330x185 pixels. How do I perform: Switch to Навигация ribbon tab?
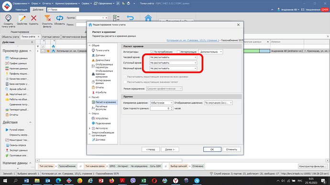tap(21, 10)
